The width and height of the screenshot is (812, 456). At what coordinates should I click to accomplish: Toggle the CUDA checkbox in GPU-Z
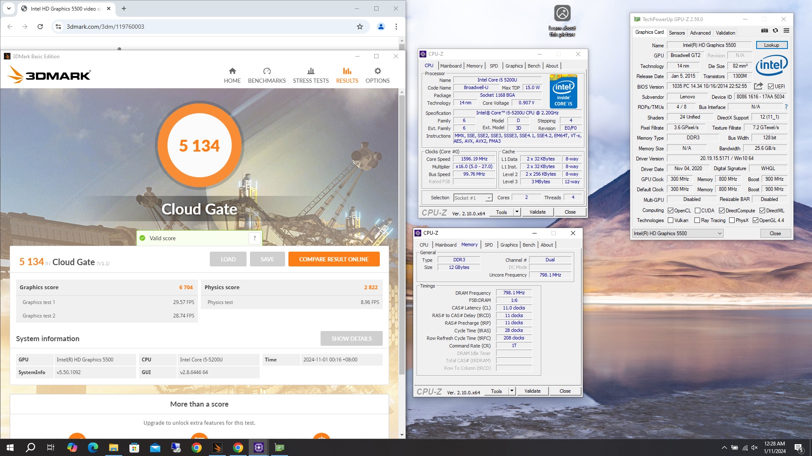click(x=697, y=211)
